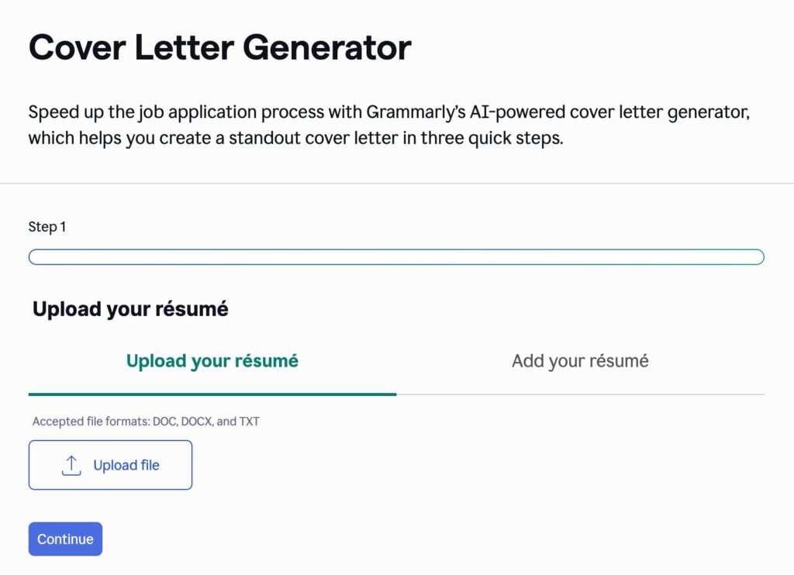Image resolution: width=794 pixels, height=575 pixels.
Task: Click the TXT format text
Action: (249, 422)
